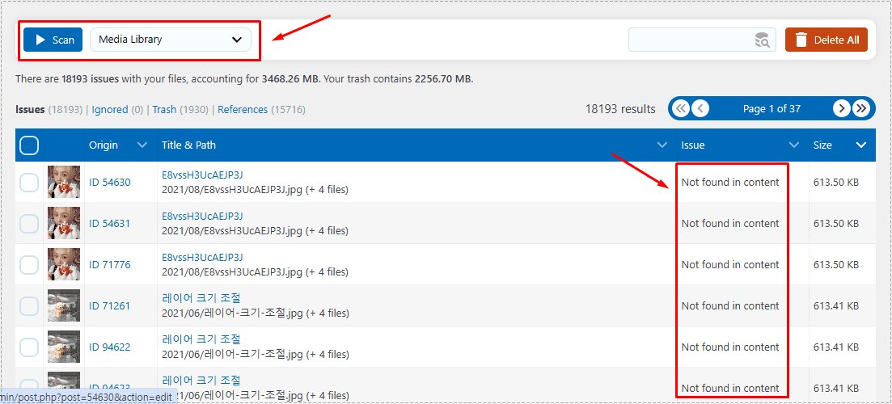
Task: Go to next page arrow icon
Action: (x=842, y=108)
